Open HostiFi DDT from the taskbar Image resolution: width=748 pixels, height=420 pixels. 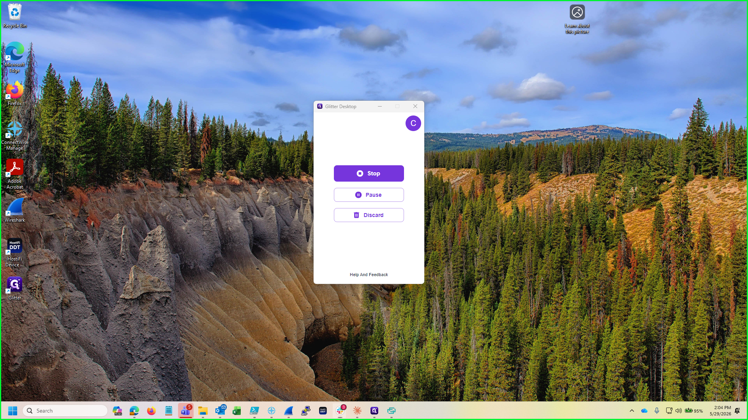pos(323,411)
